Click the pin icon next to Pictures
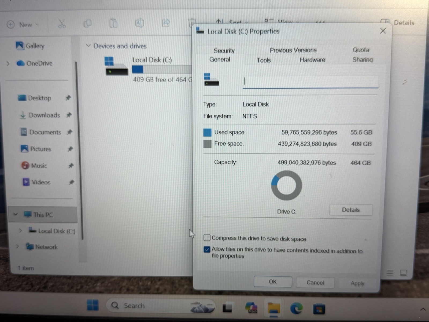Screen dimensions: 429x322 70,149
